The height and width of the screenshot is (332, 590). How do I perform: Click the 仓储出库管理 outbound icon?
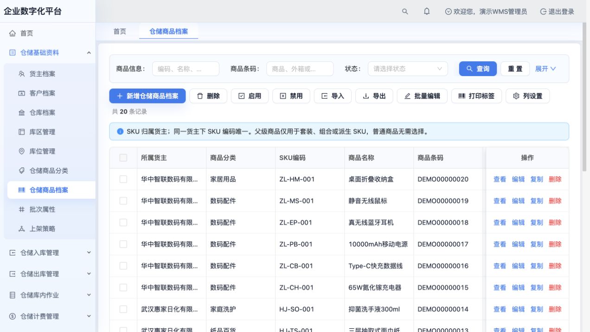(13, 274)
